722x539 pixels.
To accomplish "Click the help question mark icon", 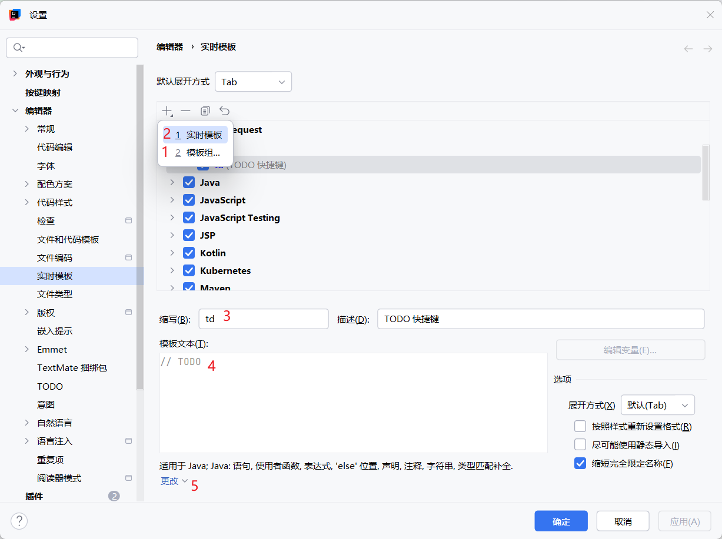I will tap(19, 521).
